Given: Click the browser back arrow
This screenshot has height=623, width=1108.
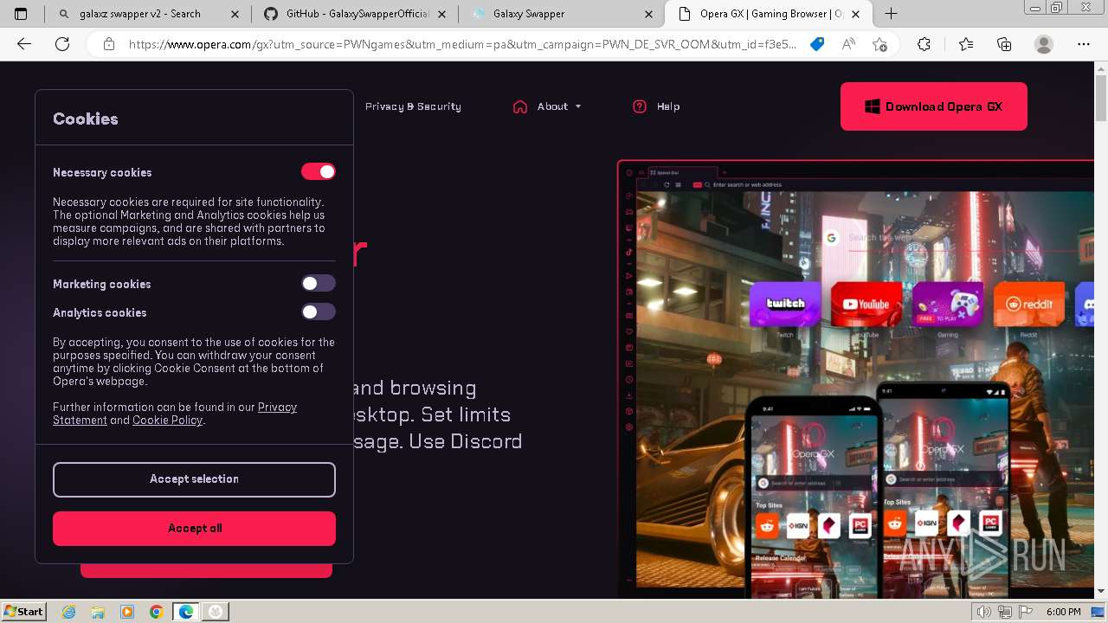Looking at the screenshot, I should tap(24, 44).
